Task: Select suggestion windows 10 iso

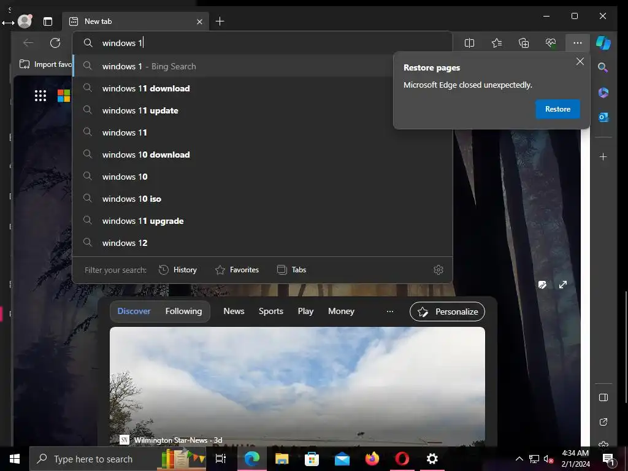Action: 262,199
